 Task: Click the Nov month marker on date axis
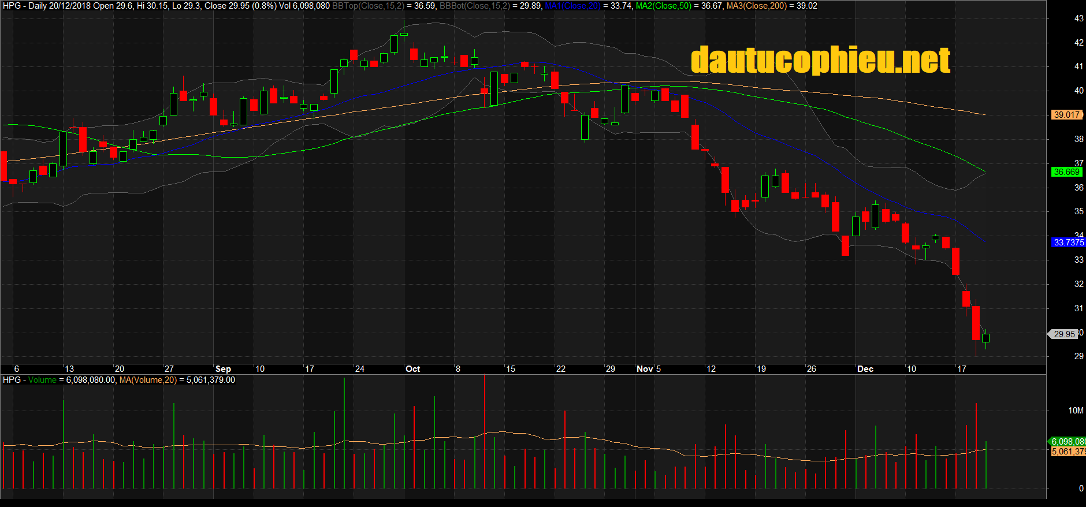645,369
